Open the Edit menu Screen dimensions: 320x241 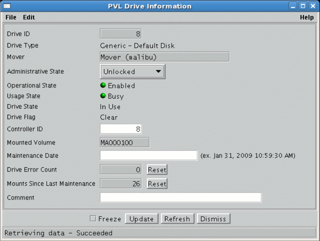pos(29,17)
